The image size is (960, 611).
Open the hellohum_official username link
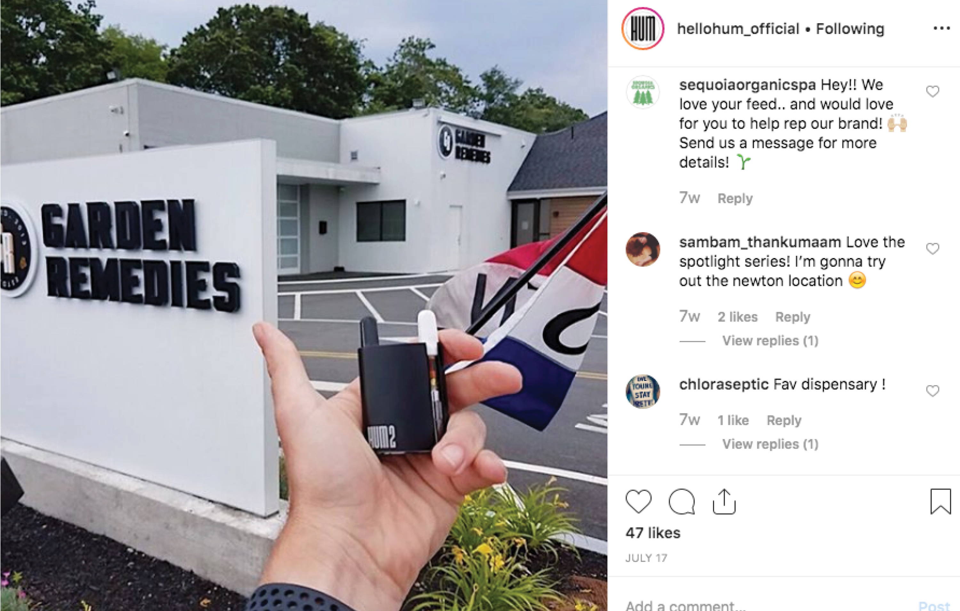[x=738, y=29]
